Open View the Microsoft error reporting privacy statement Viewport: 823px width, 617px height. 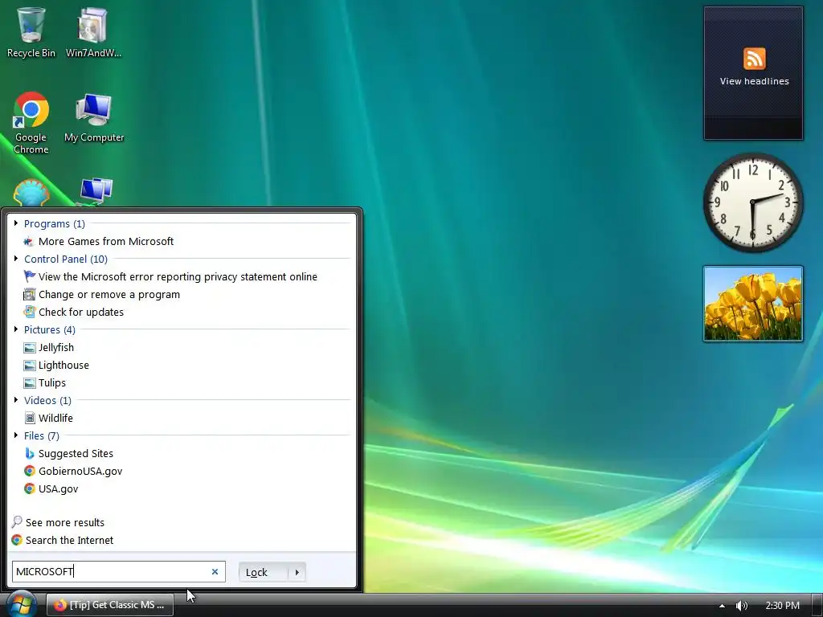pos(178,276)
